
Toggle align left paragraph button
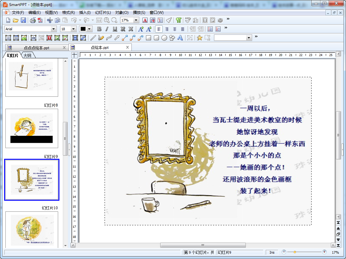coord(159,29)
